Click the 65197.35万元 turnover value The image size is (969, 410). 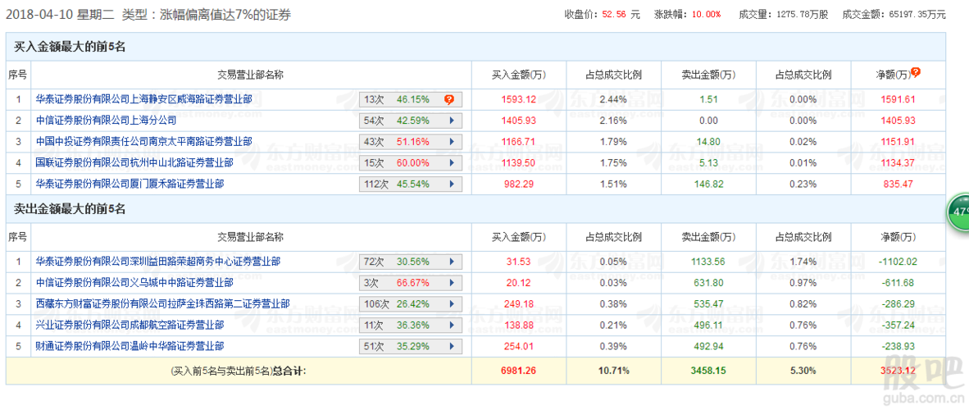(917, 14)
